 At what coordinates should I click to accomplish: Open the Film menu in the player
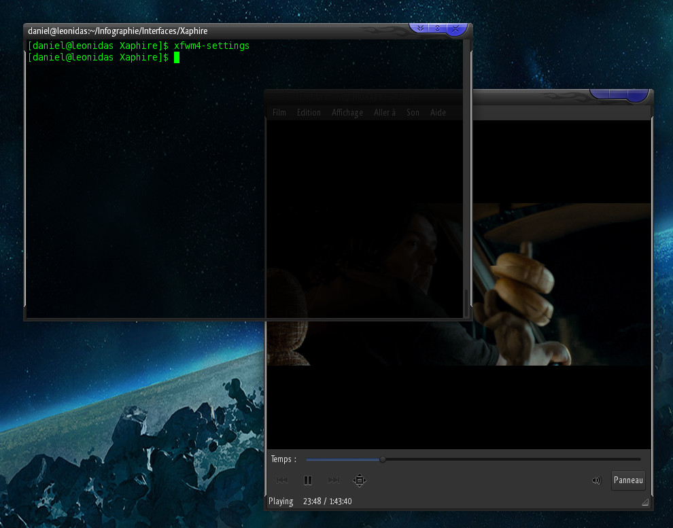[279, 112]
